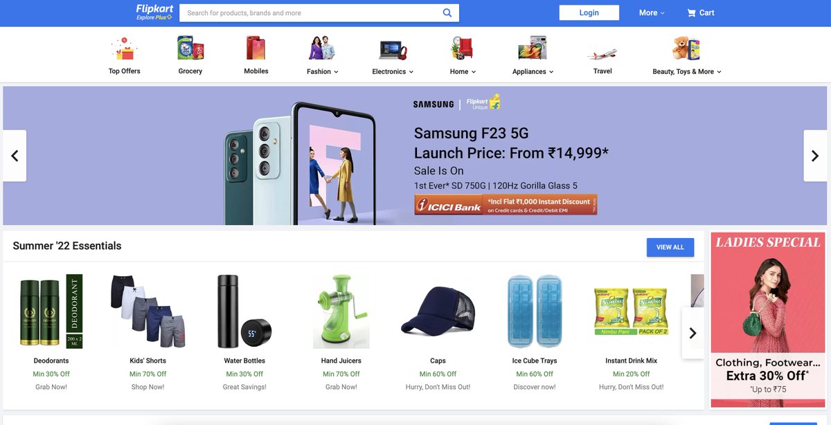Open the Mobiles category icon
Screen dimensions: 831x425
(256, 48)
